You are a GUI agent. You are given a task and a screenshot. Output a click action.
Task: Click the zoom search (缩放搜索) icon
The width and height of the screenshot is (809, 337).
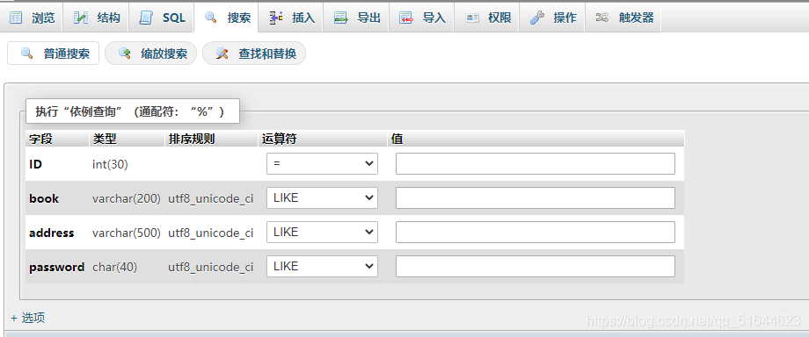click(124, 53)
